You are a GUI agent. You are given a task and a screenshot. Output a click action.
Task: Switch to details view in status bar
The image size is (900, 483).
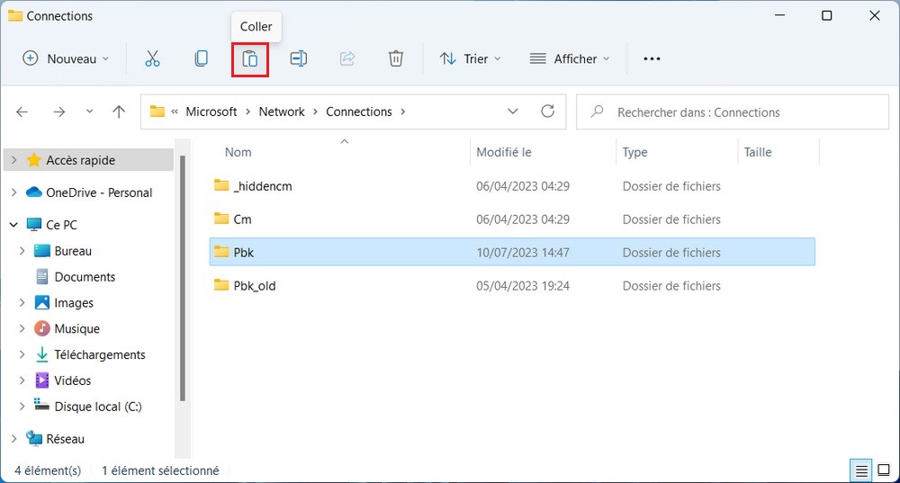(x=861, y=471)
